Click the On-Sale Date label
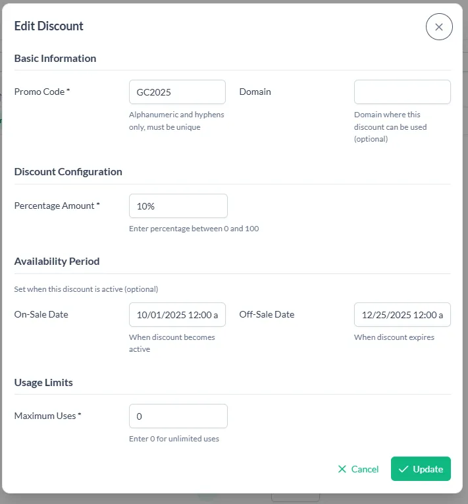The width and height of the screenshot is (468, 504). click(x=41, y=314)
